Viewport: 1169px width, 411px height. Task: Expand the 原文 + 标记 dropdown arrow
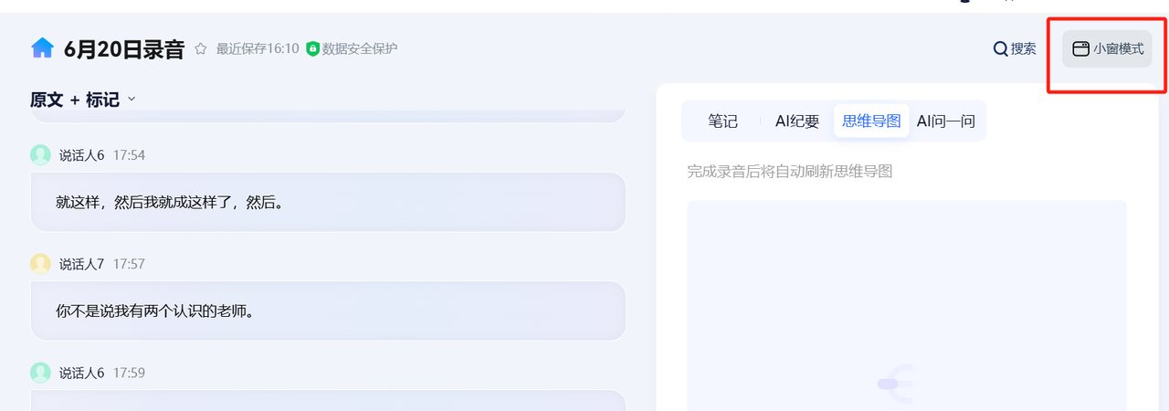[x=132, y=100]
